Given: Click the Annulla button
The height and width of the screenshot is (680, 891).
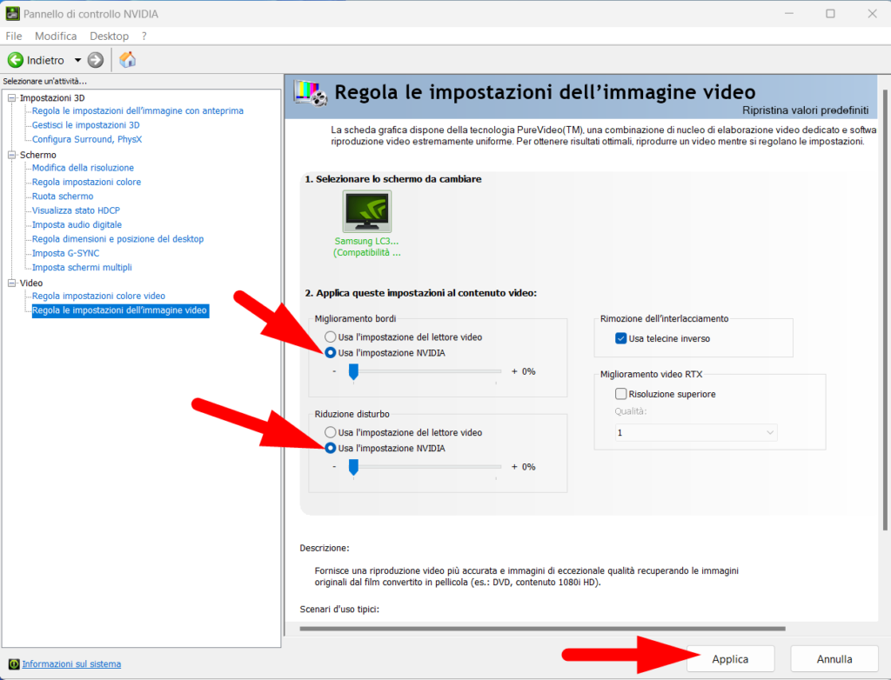Looking at the screenshot, I should pyautogui.click(x=834, y=659).
